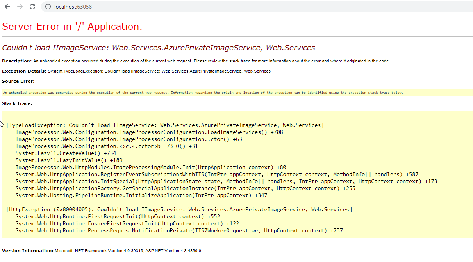
Task: Click the 'Stack Trace:' label
Action: pos(17,103)
